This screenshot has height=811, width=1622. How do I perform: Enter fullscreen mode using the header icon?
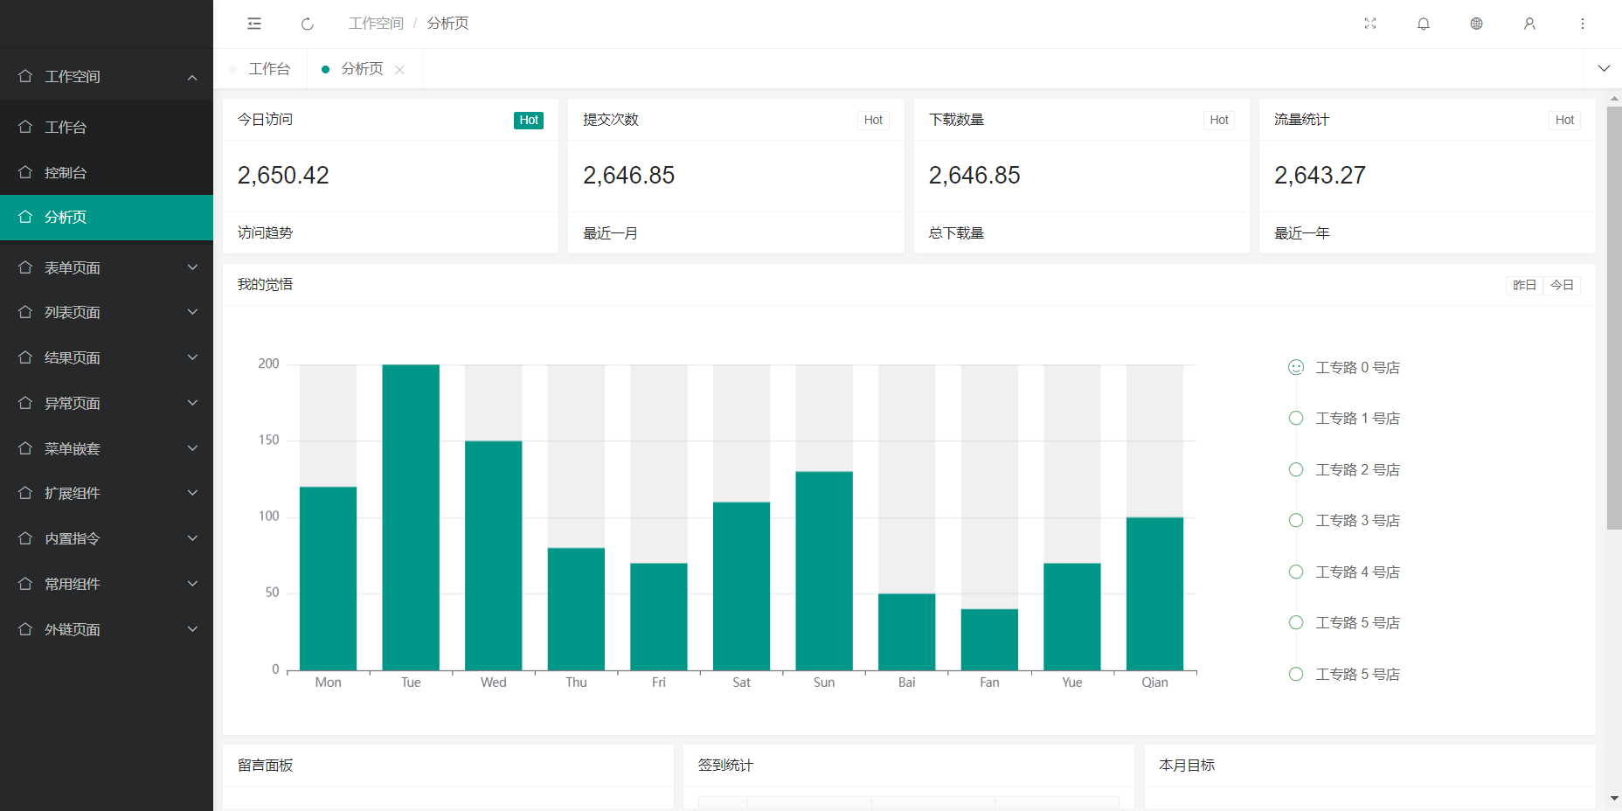pos(1370,24)
